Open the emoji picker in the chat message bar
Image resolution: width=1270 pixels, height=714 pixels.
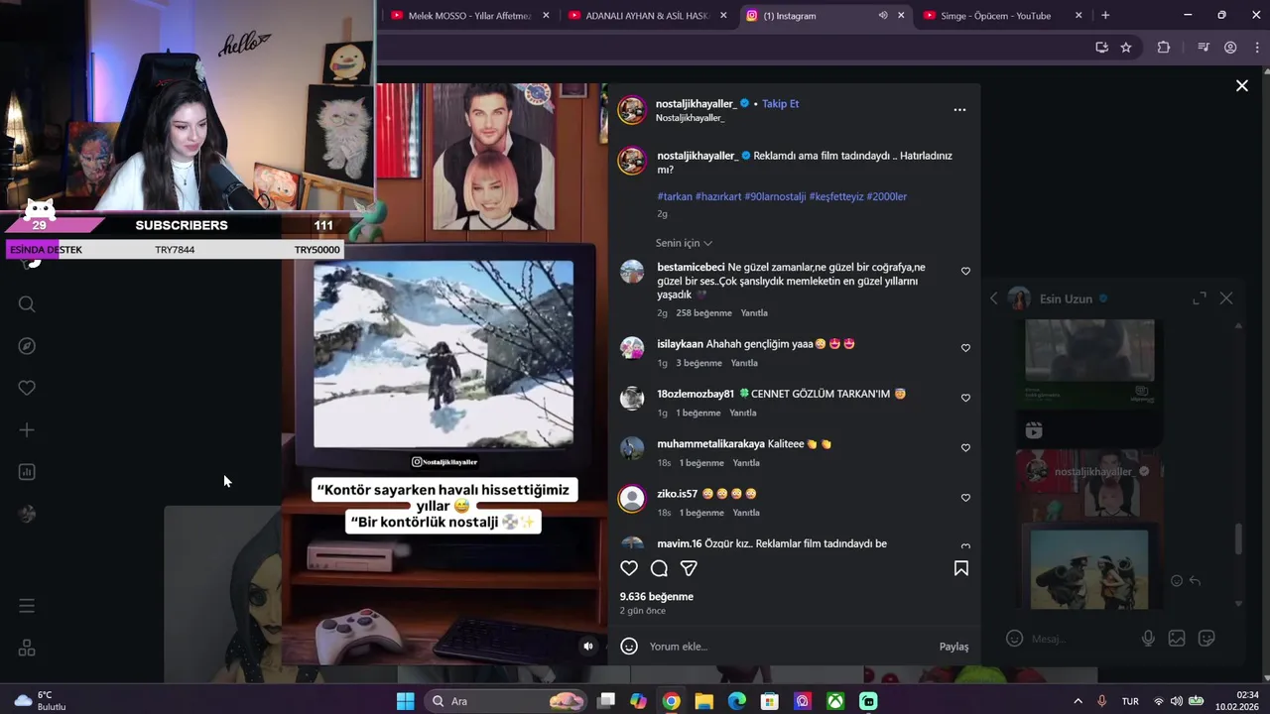pyautogui.click(x=1014, y=639)
